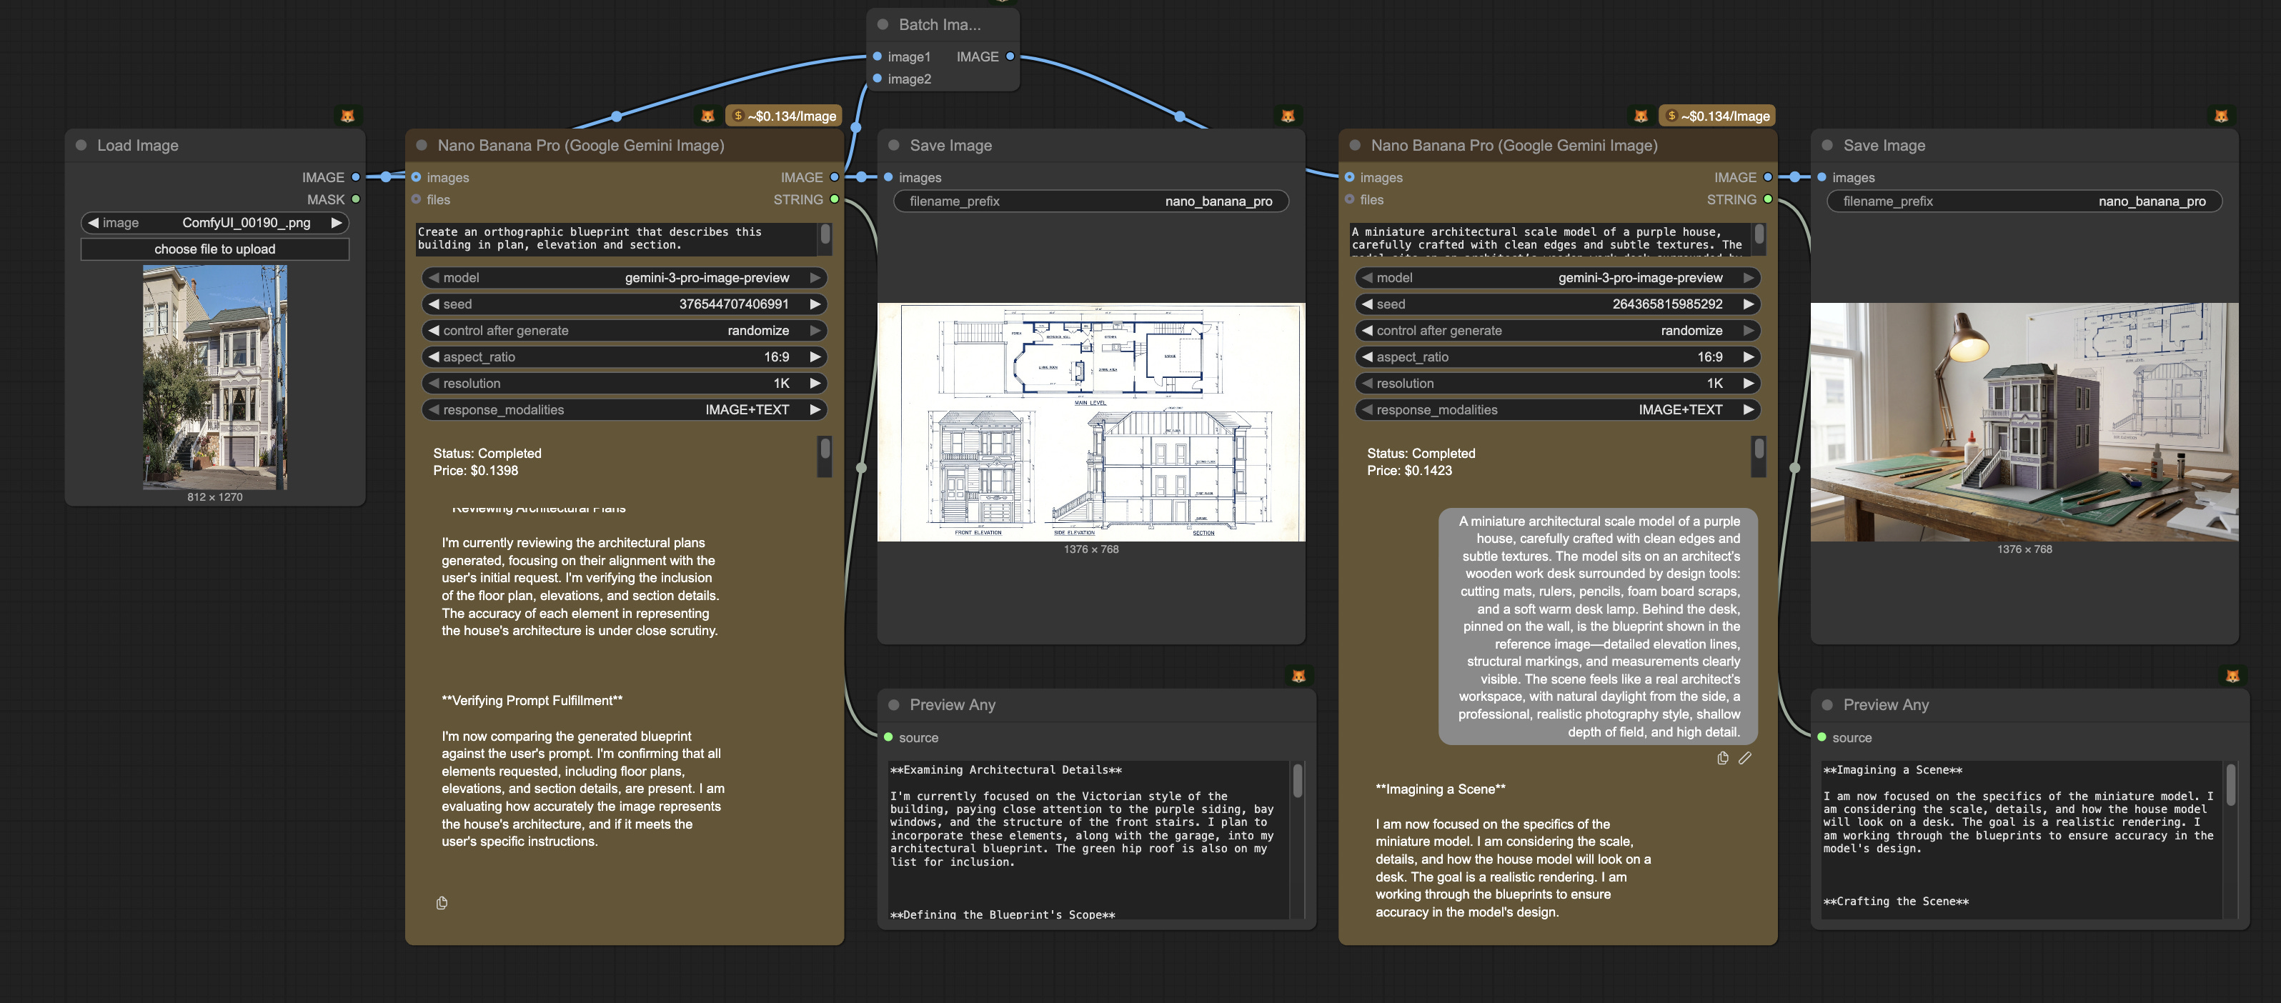
Task: Open the generated blueprint image preview
Action: coord(1091,422)
